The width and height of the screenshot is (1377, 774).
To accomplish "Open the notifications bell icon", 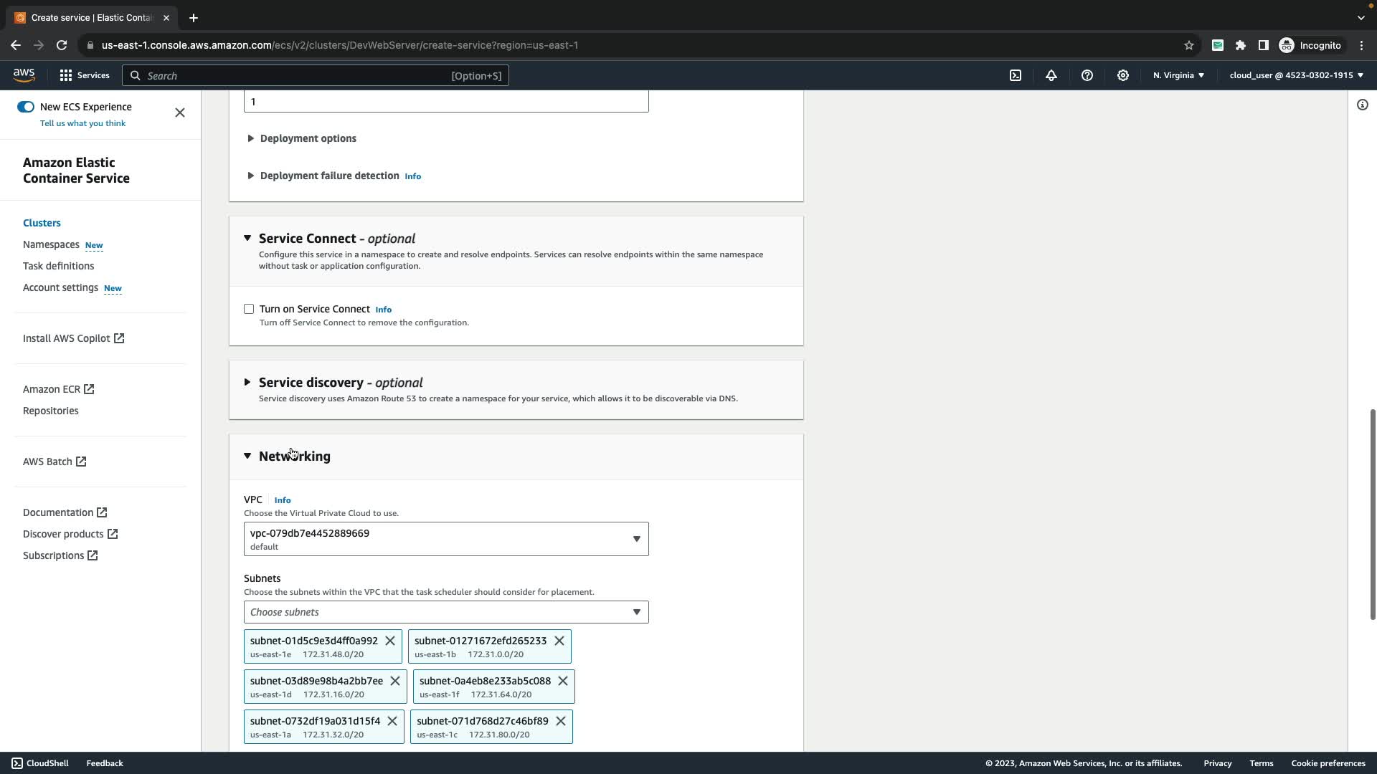I will (1051, 75).
